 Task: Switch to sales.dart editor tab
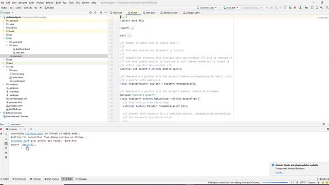149,13
